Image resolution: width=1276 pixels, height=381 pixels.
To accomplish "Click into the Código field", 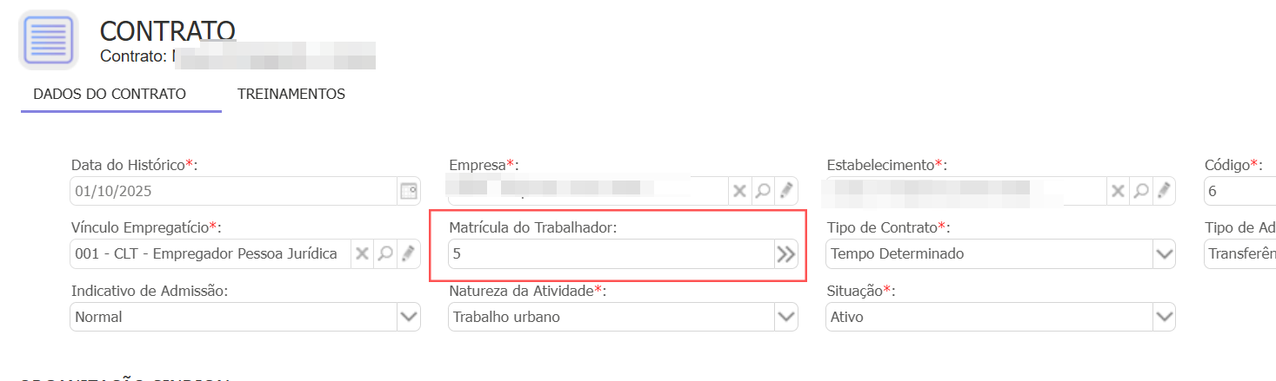I will tap(1239, 191).
